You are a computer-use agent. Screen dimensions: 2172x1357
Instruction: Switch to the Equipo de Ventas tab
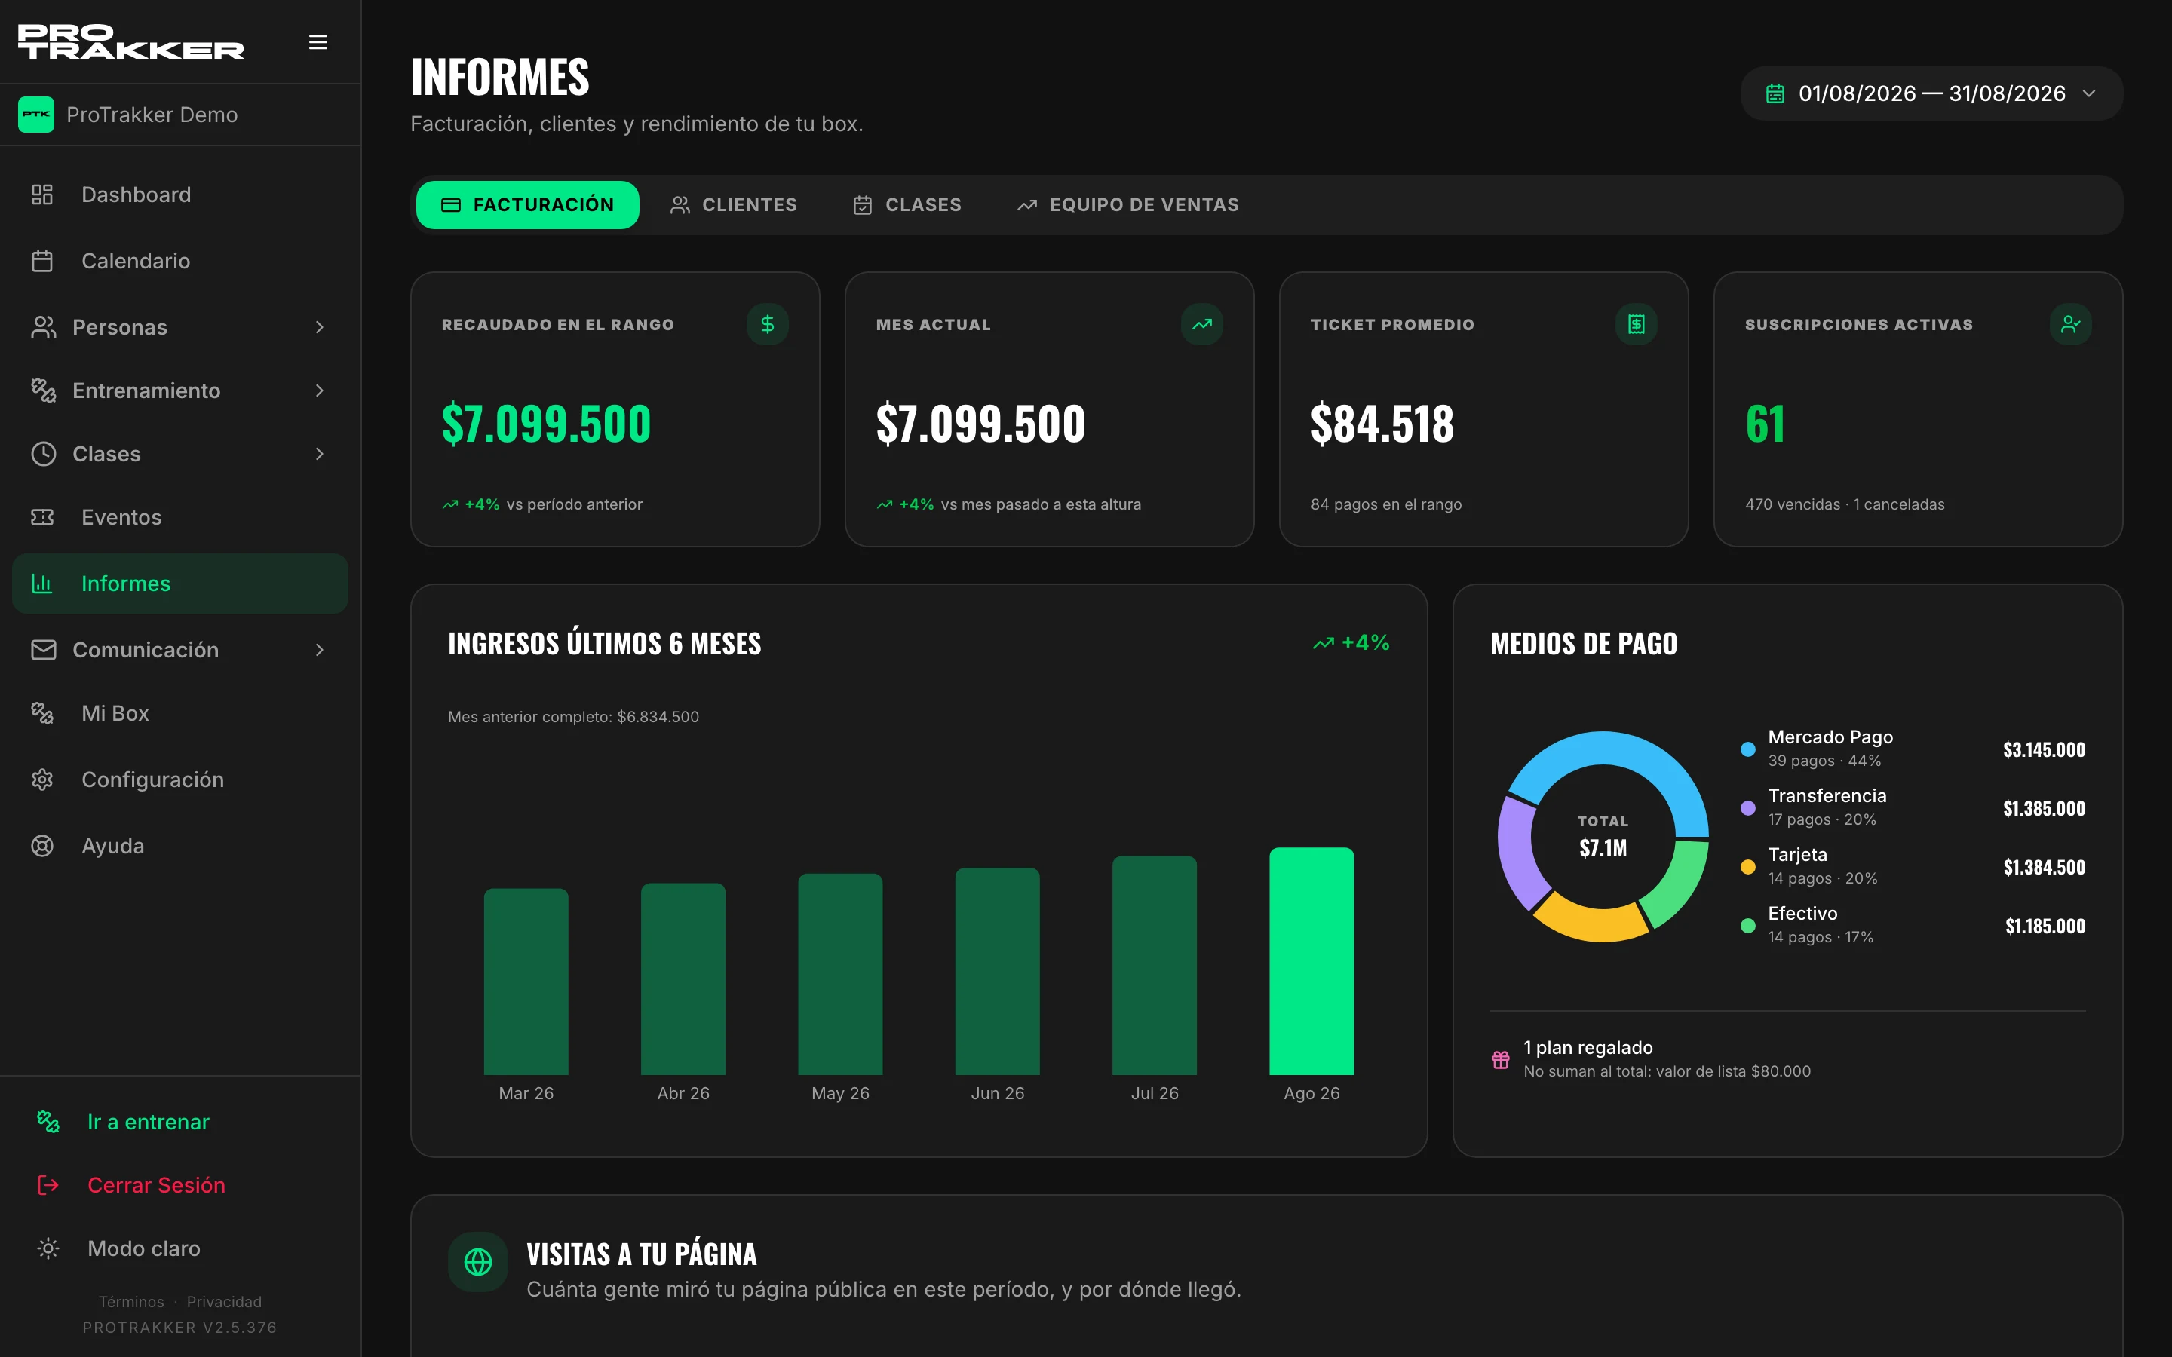(x=1128, y=204)
